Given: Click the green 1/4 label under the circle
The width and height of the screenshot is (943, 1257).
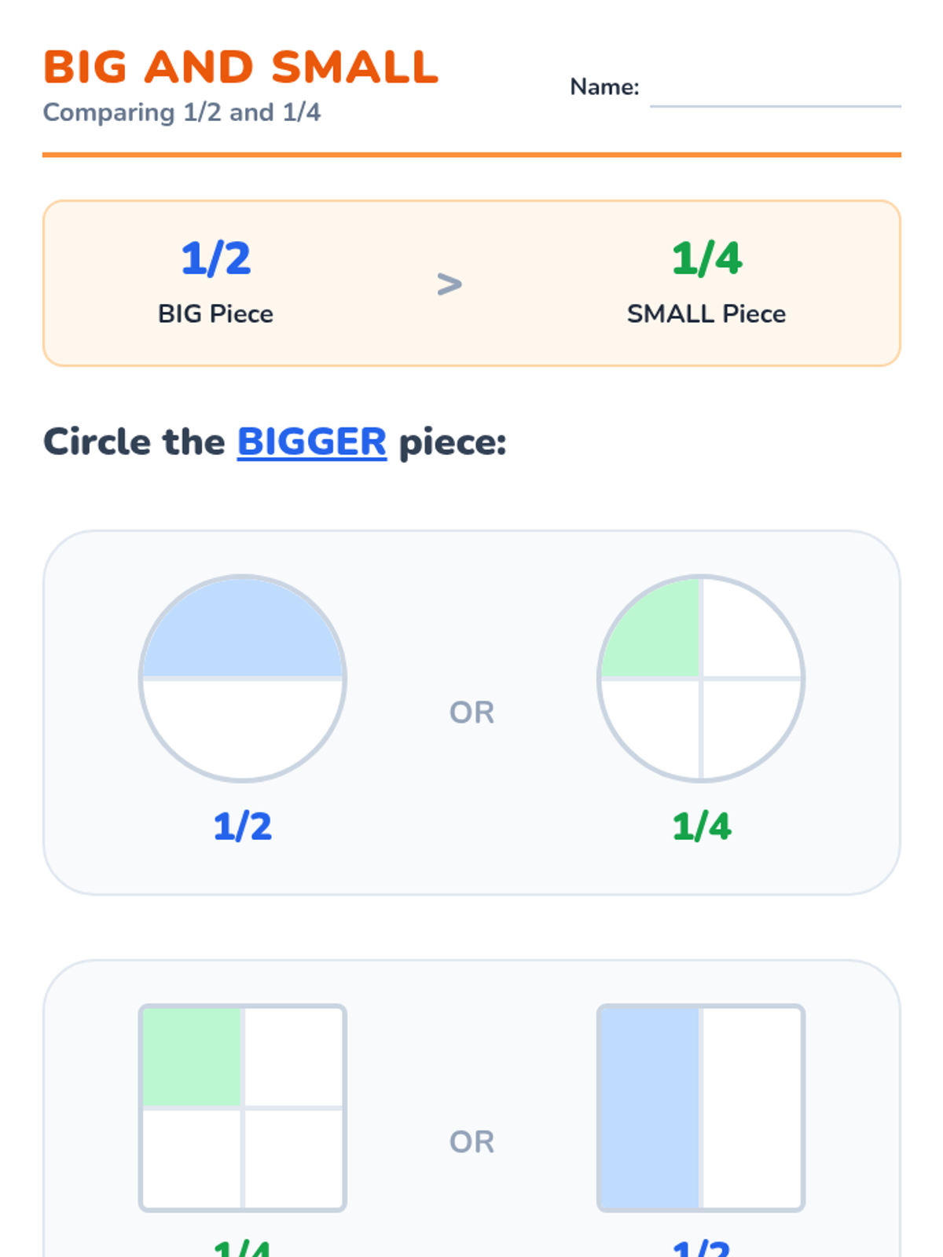Looking at the screenshot, I should tap(702, 826).
